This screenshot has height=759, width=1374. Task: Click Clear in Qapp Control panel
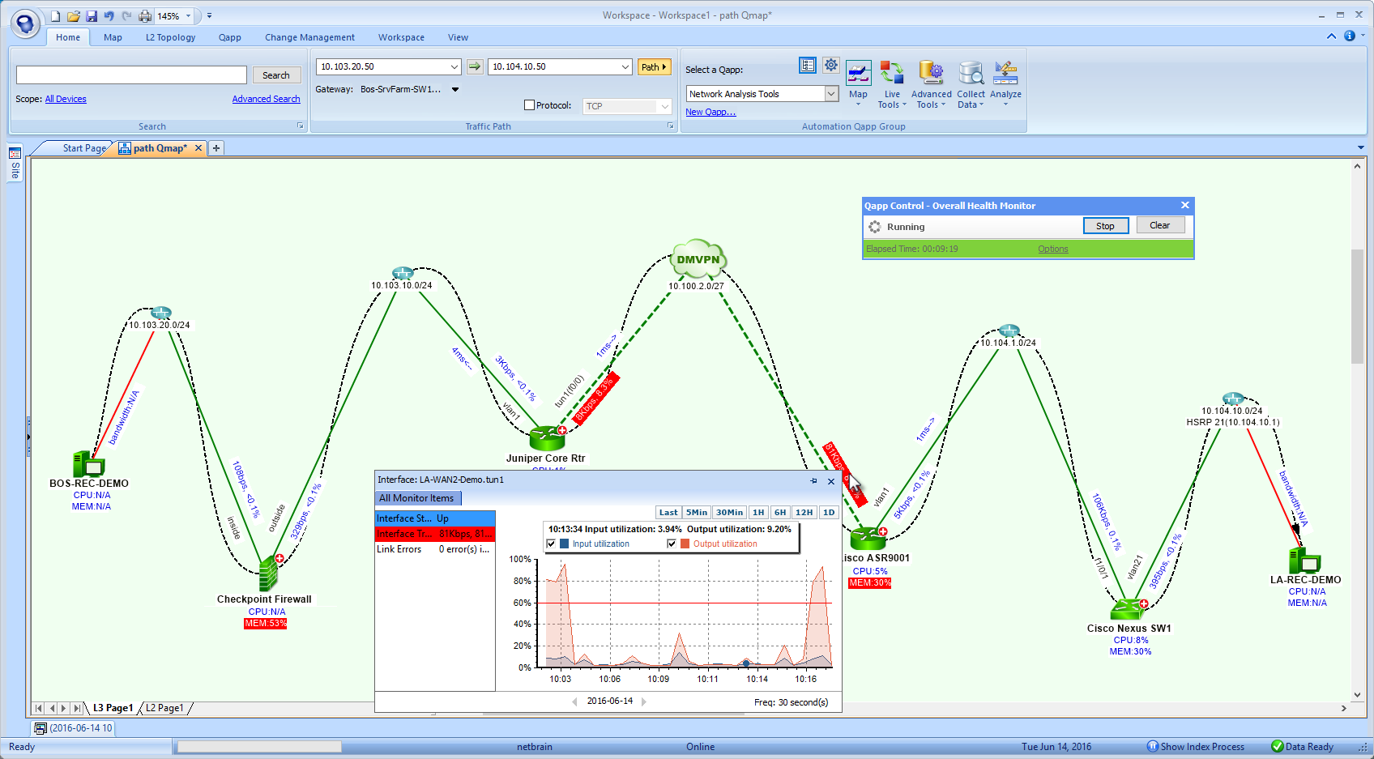tap(1160, 226)
